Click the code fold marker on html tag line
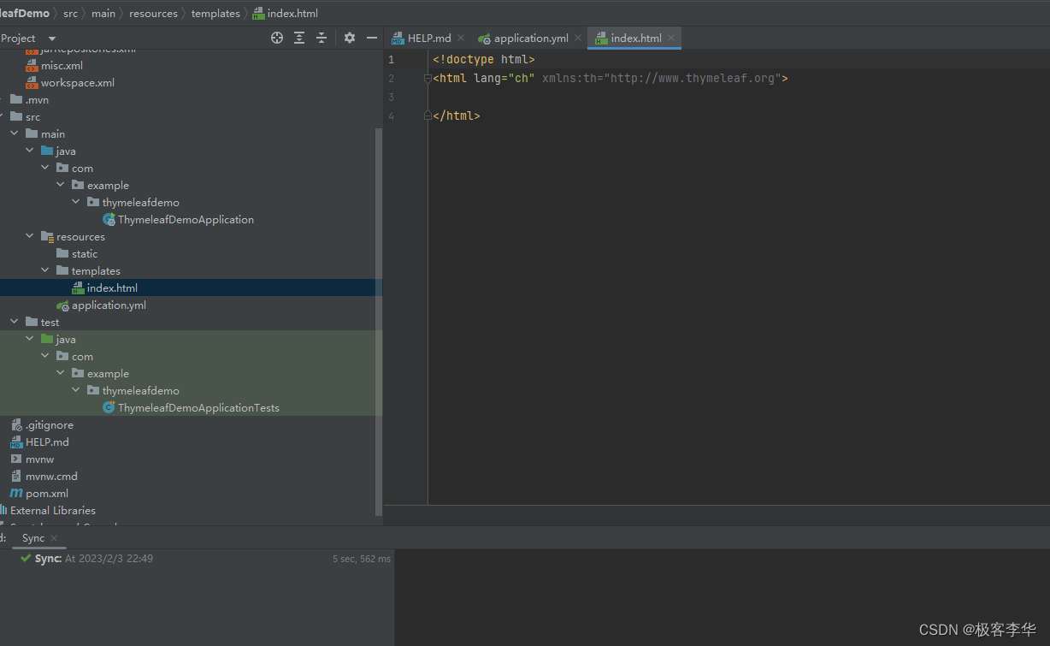 428,79
